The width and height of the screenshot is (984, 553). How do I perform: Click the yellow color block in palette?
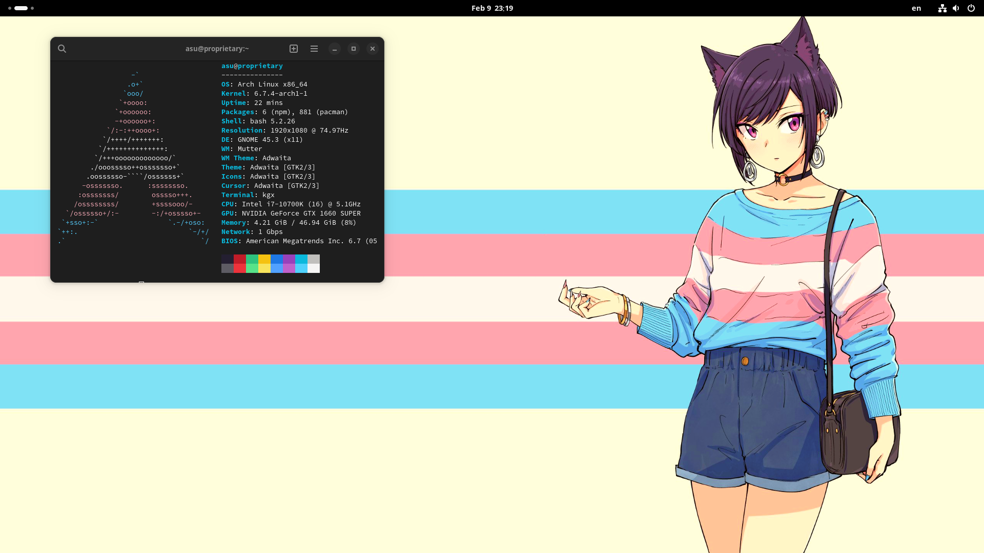click(x=264, y=259)
